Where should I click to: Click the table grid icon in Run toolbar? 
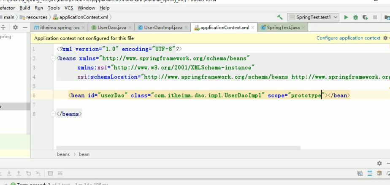point(50,173)
